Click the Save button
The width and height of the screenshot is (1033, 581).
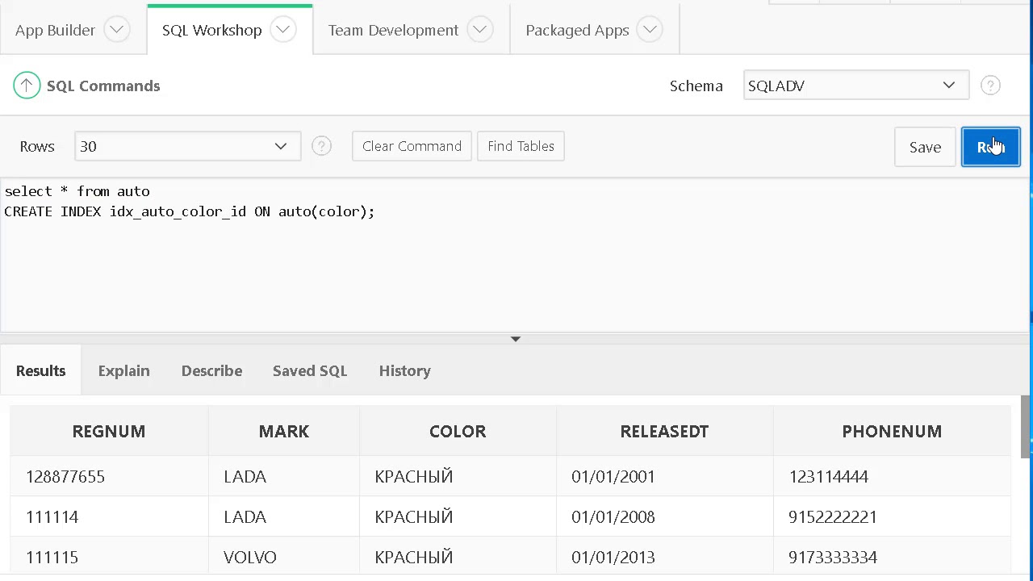925,147
